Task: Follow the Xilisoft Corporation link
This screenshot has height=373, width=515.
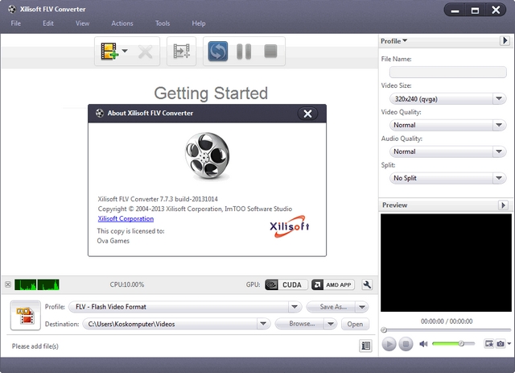Action: click(126, 219)
